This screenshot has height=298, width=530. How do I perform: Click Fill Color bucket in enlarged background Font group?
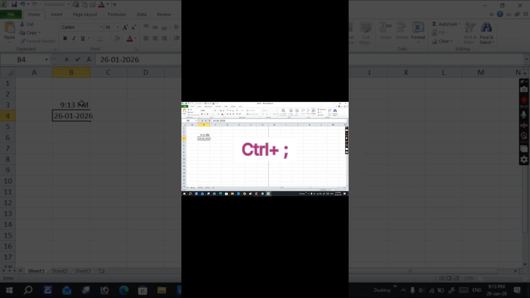pyautogui.click(x=117, y=38)
